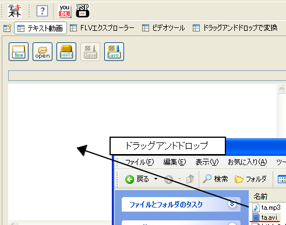The width and height of the screenshot is (286, 225).
Task: Click the 検索 search button in Explorer
Action: point(215,179)
